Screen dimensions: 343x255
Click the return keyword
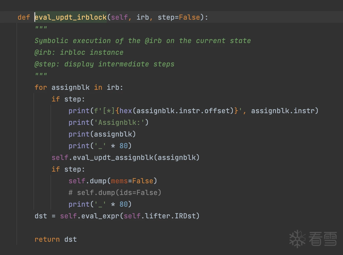click(47, 239)
